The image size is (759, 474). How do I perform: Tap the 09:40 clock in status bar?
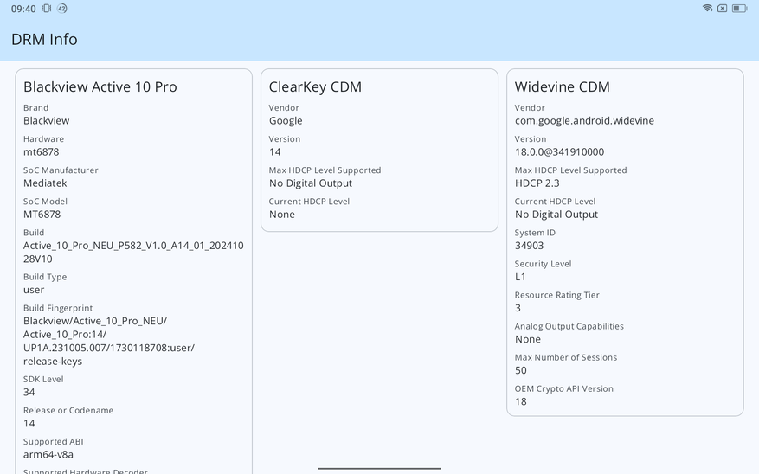click(23, 9)
